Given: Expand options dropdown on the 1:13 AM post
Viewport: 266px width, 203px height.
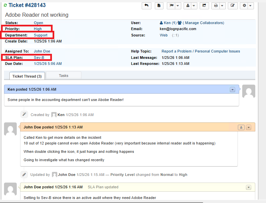Looking at the screenshot, I should click(x=249, y=127).
